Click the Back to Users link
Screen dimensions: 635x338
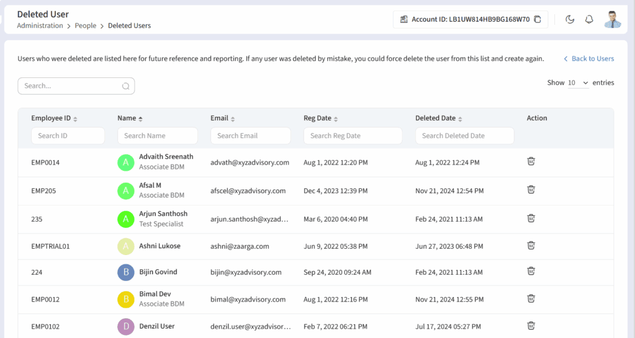588,59
